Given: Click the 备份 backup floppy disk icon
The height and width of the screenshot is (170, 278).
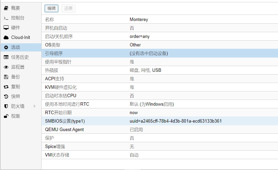Looking at the screenshot, I should pyautogui.click(x=6, y=77).
